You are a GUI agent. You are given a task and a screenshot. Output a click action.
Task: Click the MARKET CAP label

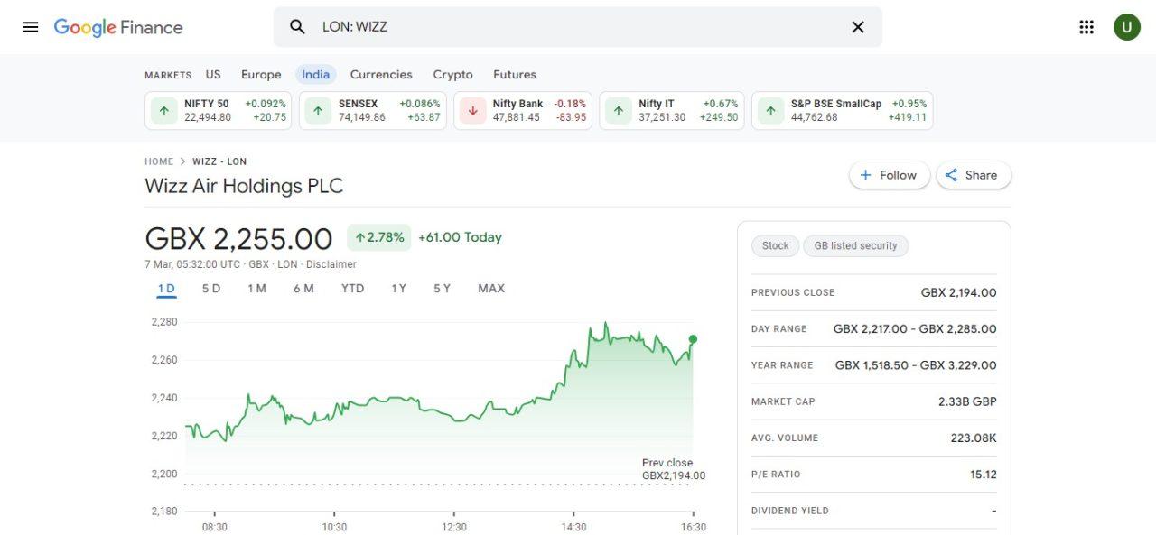click(x=783, y=401)
